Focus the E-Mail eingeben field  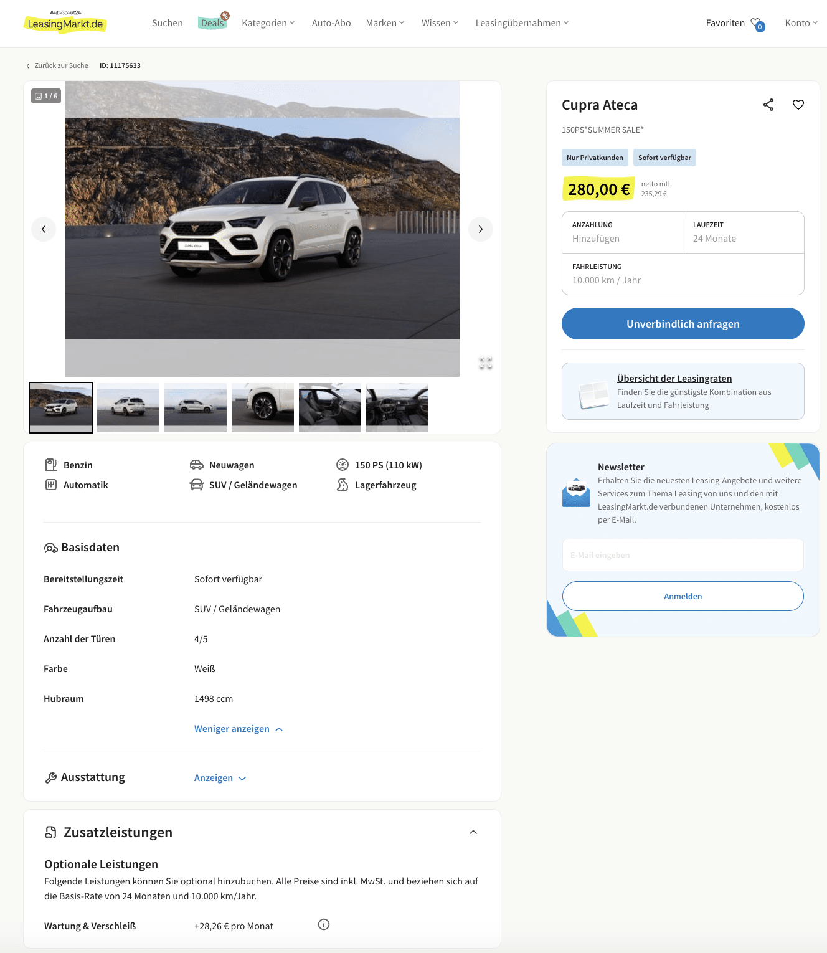(683, 555)
